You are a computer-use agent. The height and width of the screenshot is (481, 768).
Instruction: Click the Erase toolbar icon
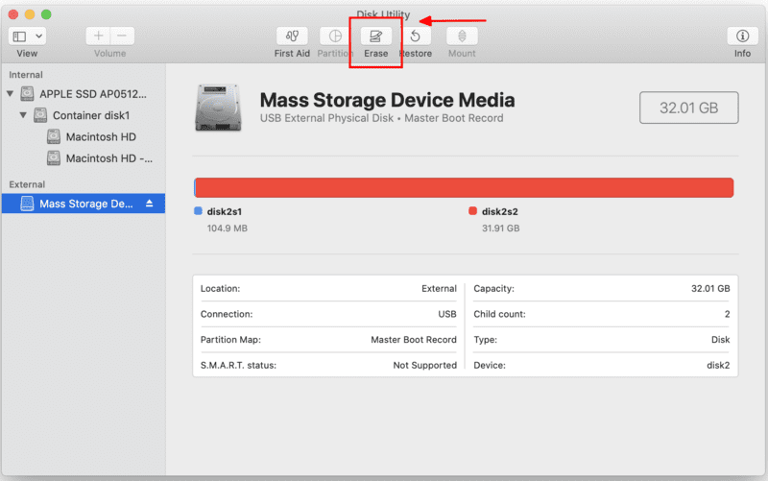[375, 36]
